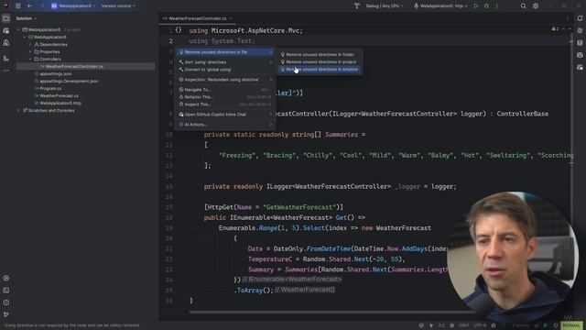Run the WebApplication5 configuration
586x330 pixels.
coord(476,6)
